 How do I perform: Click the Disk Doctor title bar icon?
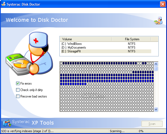click(x=3, y=4)
